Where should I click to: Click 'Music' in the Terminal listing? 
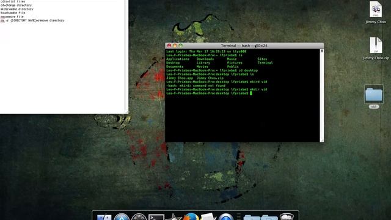click(x=232, y=59)
